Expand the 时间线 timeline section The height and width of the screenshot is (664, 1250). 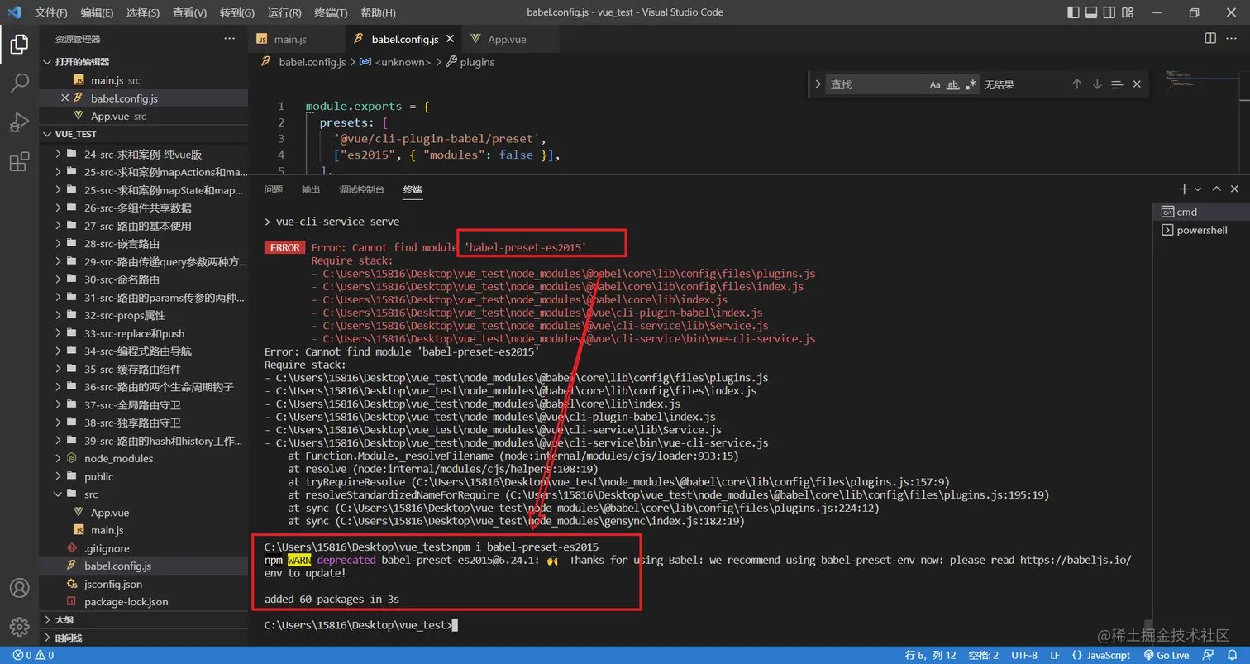tap(143, 638)
